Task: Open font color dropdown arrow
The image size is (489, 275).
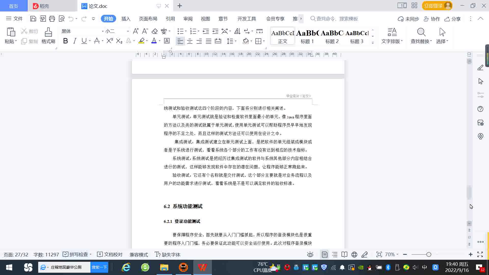Action: tap(159, 41)
